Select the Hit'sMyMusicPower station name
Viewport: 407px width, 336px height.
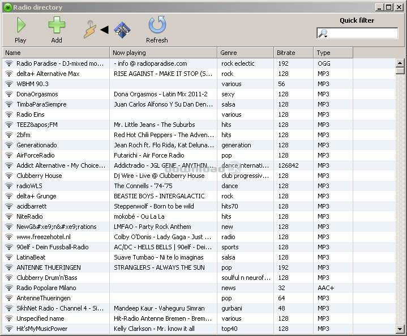(x=42, y=329)
